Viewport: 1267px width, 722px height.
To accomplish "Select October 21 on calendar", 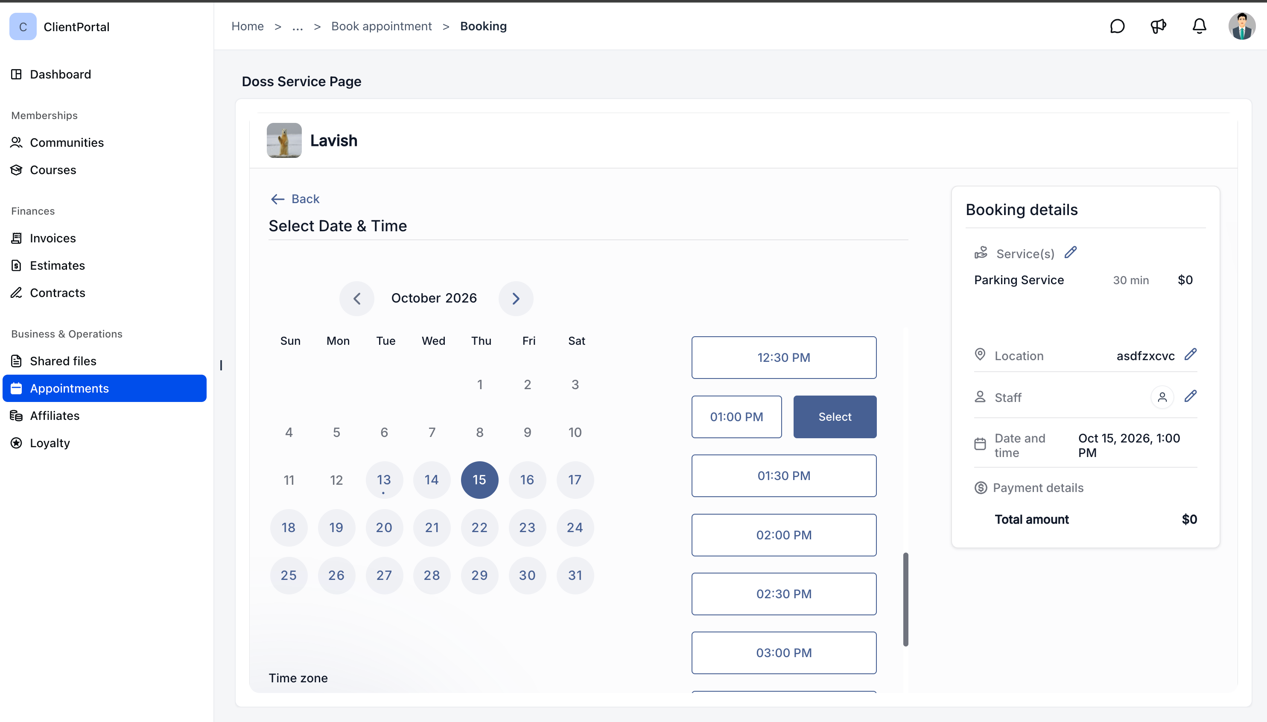I will coord(432,527).
